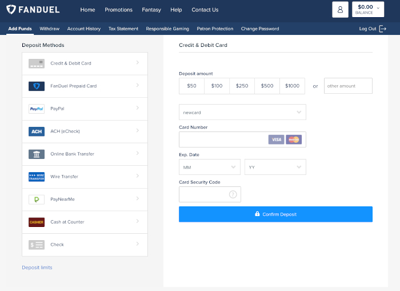Choose the ACH (eCheck) method label
400x291 pixels.
(x=65, y=131)
